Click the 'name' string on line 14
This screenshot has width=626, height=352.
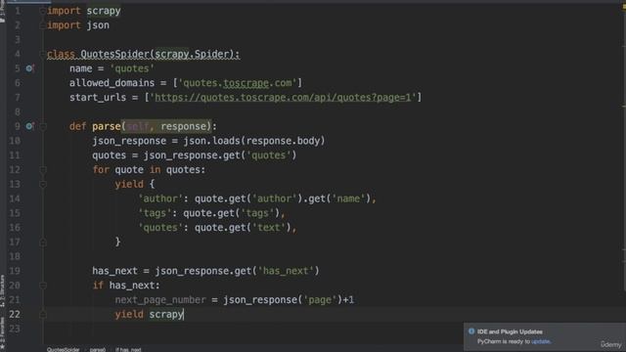click(348, 198)
